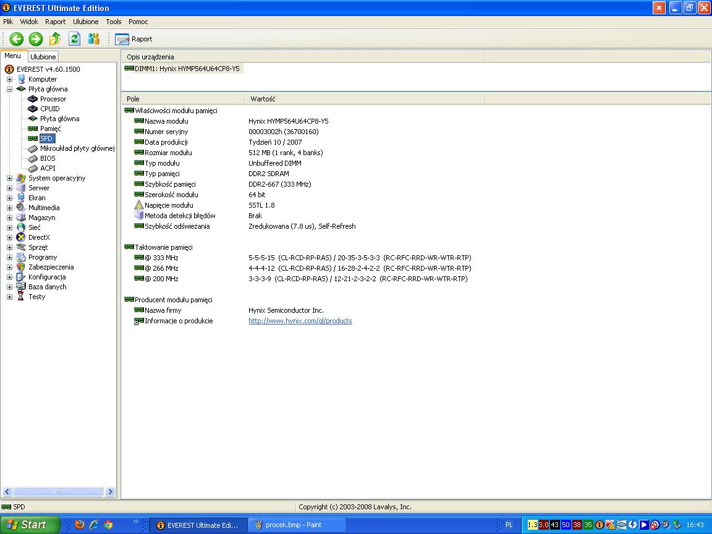Viewport: 712px width, 534px height.
Task: Open the Ulubione menu in the menu bar
Action: pyautogui.click(x=86, y=22)
